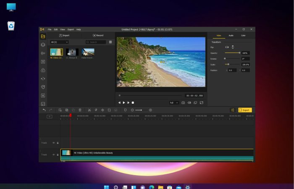The image size is (294, 189).
Task: Stop the preview playback
Action: (x=133, y=103)
